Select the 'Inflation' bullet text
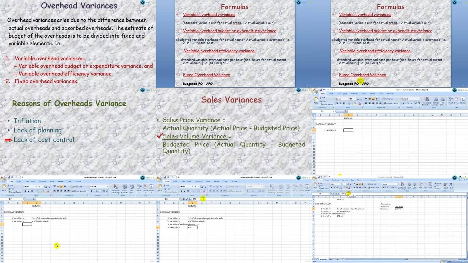468x263 pixels. coord(27,121)
